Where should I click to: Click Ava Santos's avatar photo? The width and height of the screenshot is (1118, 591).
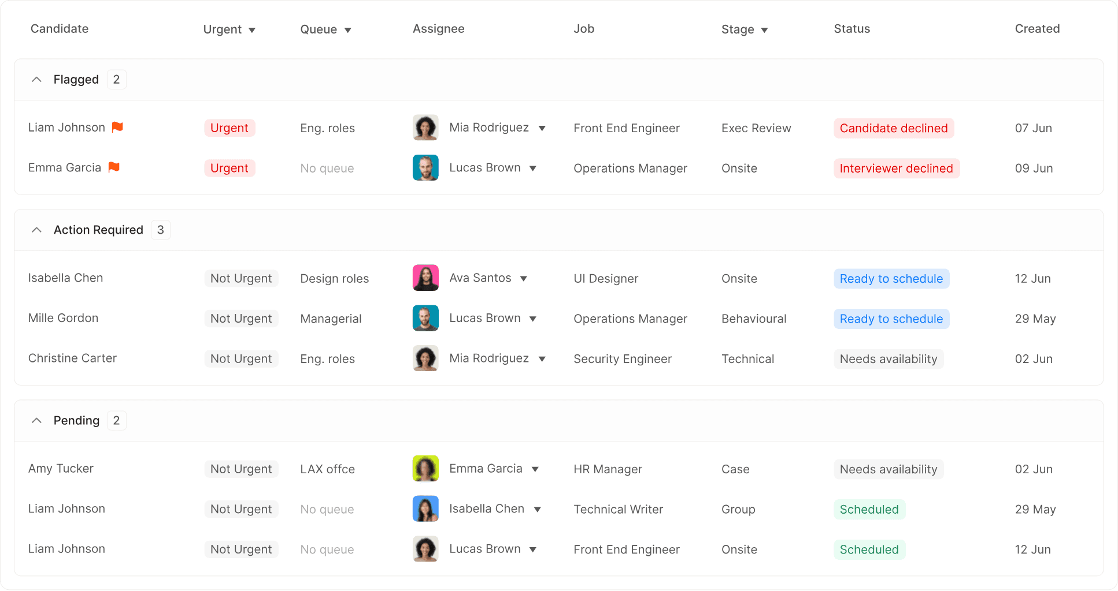[425, 278]
